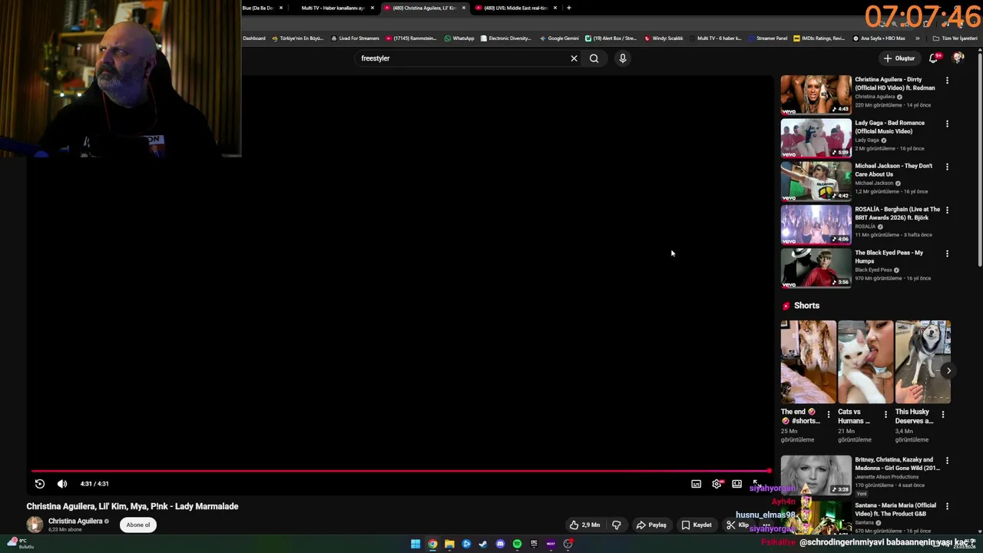This screenshot has width=983, height=553.
Task: Close the Multi TV browser tab
Action: point(372,8)
